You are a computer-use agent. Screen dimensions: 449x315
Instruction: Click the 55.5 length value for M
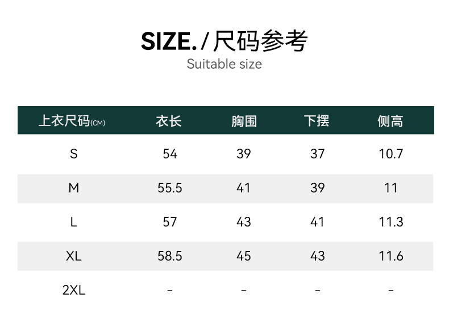(x=170, y=188)
